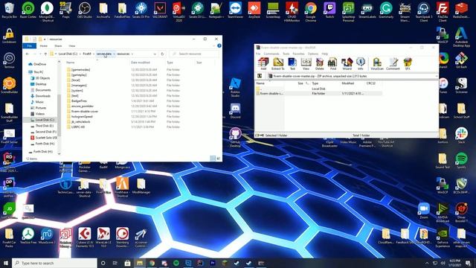Open the File tab in File Explorer
The height and width of the screenshot is (268, 476).
point(30,46)
